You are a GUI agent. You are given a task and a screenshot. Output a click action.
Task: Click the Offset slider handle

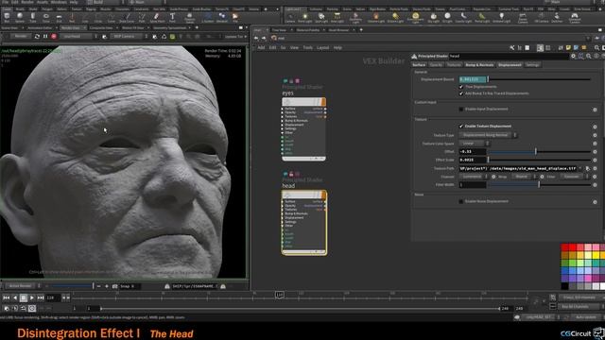(x=536, y=151)
